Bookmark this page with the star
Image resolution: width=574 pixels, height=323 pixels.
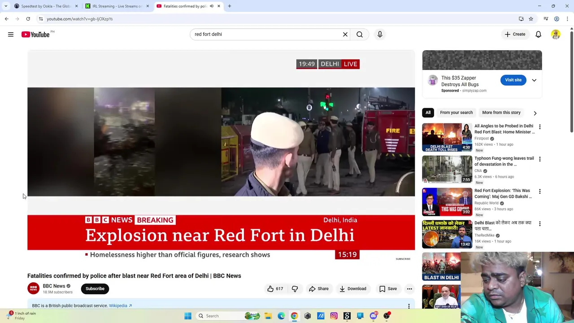531,19
